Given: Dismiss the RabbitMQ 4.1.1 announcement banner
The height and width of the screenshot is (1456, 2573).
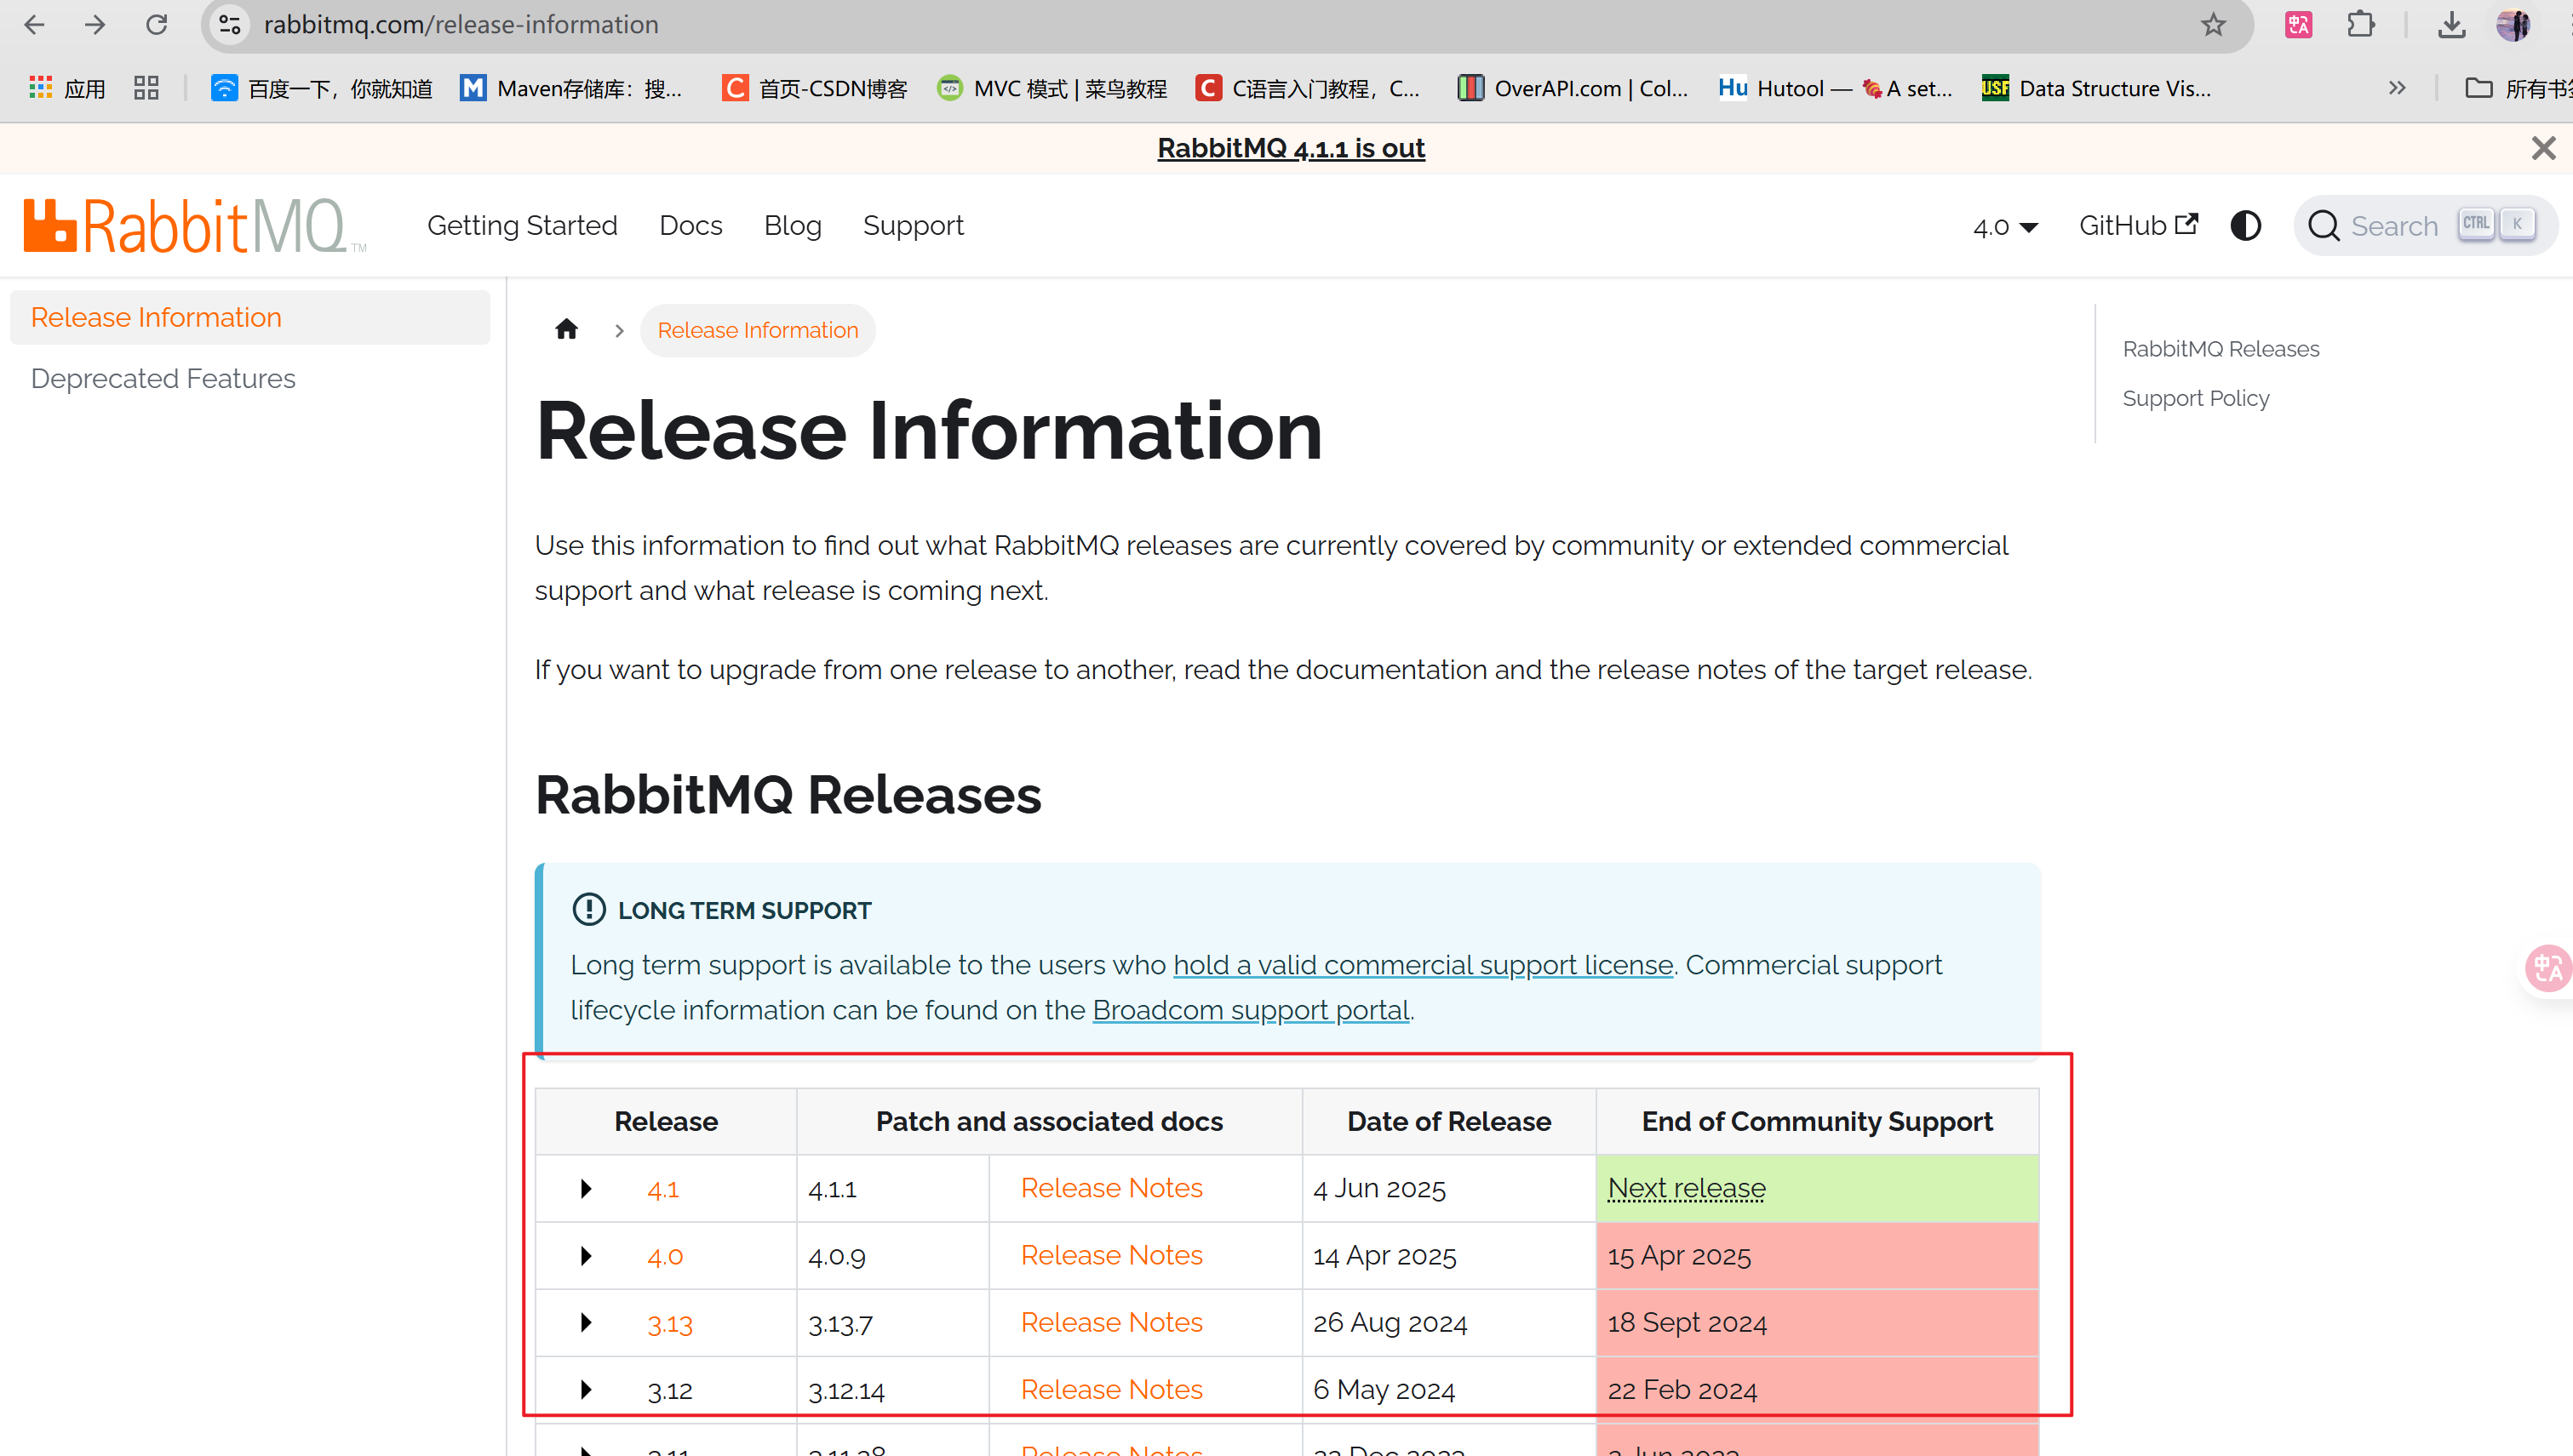Looking at the screenshot, I should [x=2543, y=148].
